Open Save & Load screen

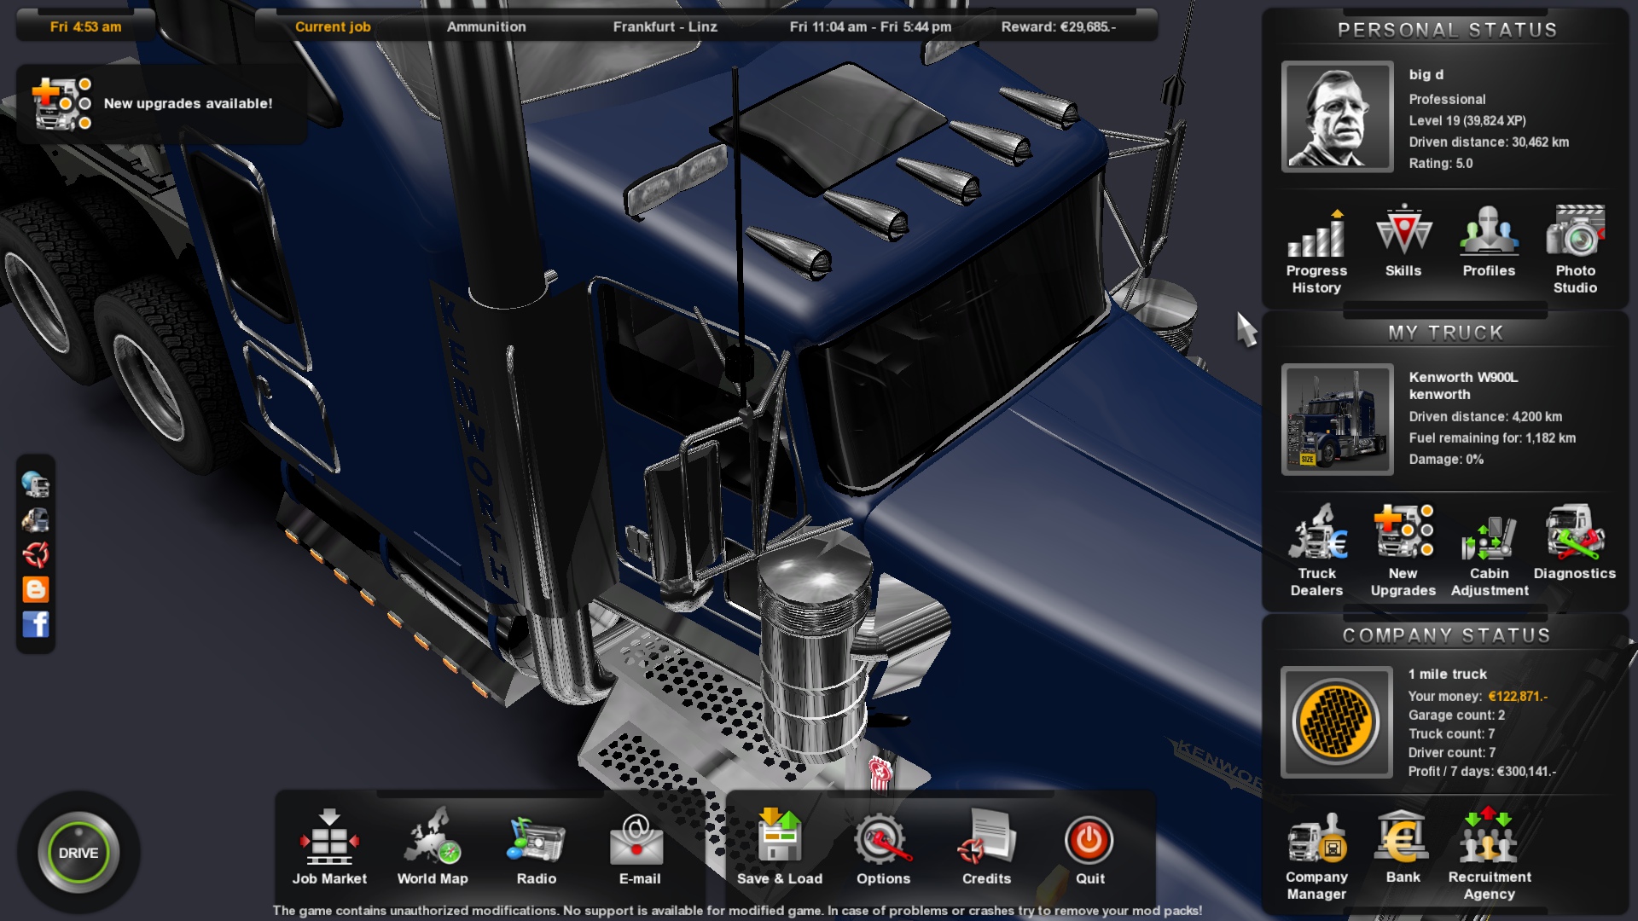click(x=780, y=847)
